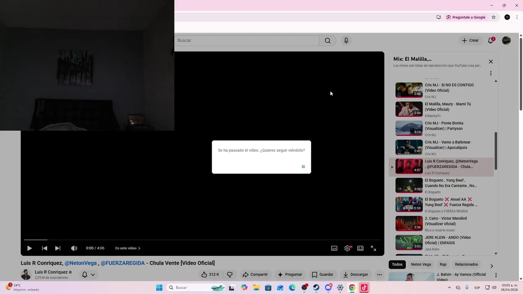Search with voice microphone
This screenshot has height=294, width=523.
[346, 40]
